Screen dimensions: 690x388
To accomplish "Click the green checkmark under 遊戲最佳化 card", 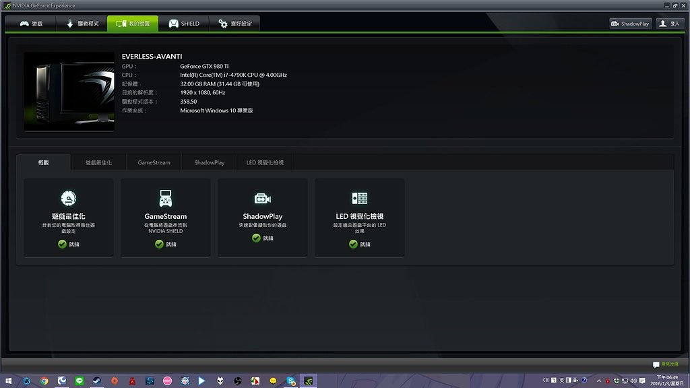I will (x=62, y=244).
